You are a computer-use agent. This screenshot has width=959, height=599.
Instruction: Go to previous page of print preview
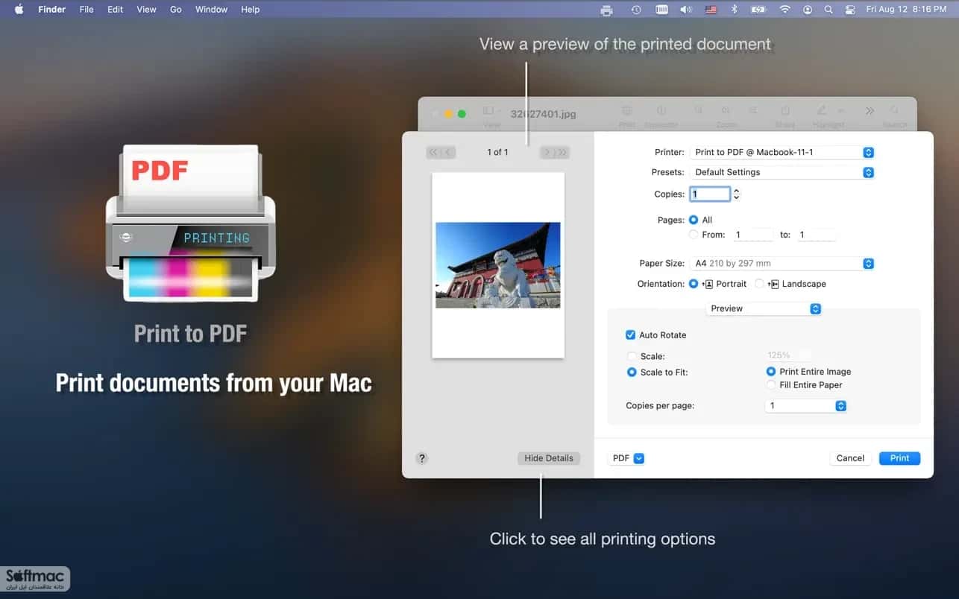click(447, 152)
